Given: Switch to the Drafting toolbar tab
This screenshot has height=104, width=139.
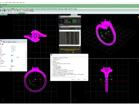Looking at the screenshot, I should 66,9.
